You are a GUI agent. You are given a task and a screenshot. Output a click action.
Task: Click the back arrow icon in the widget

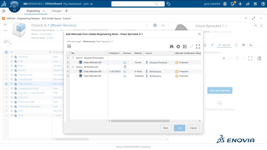(x=6, y=31)
